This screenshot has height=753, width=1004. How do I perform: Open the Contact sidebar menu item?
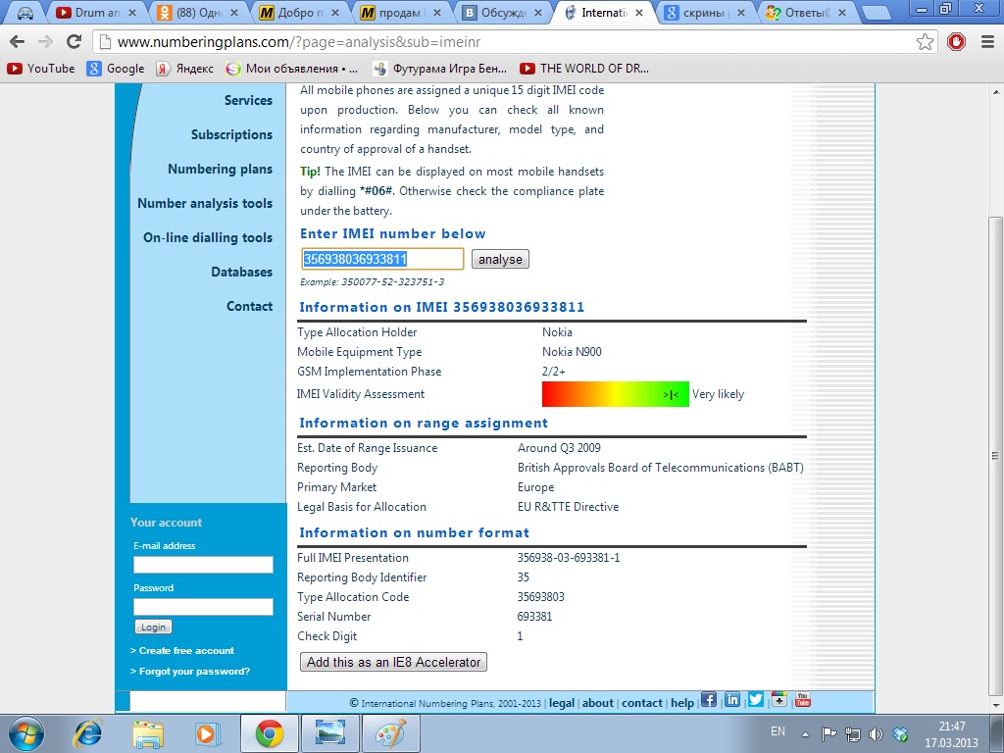(250, 307)
